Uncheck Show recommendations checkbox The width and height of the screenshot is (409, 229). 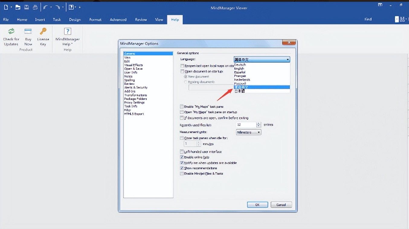click(182, 168)
